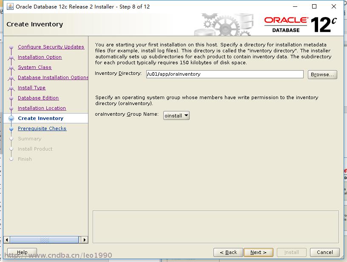The height and width of the screenshot is (262, 347).
Task: Click sidebar scrollbar left arrow
Action: pos(7,240)
